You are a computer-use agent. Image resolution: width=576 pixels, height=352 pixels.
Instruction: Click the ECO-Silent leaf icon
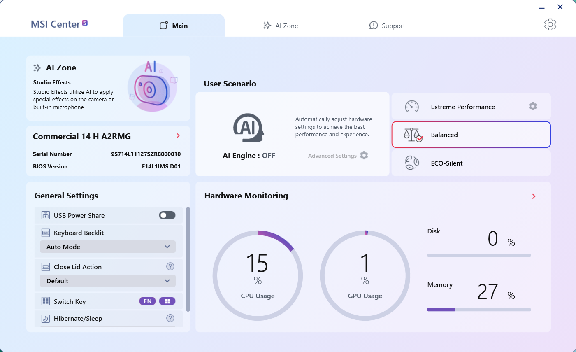[412, 163]
